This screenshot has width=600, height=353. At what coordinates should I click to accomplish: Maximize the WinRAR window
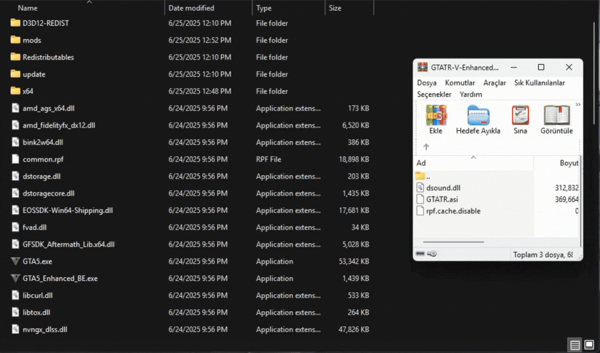click(x=541, y=67)
